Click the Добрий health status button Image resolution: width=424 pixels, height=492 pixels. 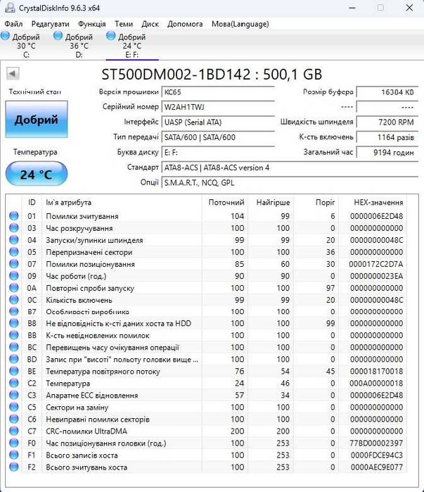(37, 119)
